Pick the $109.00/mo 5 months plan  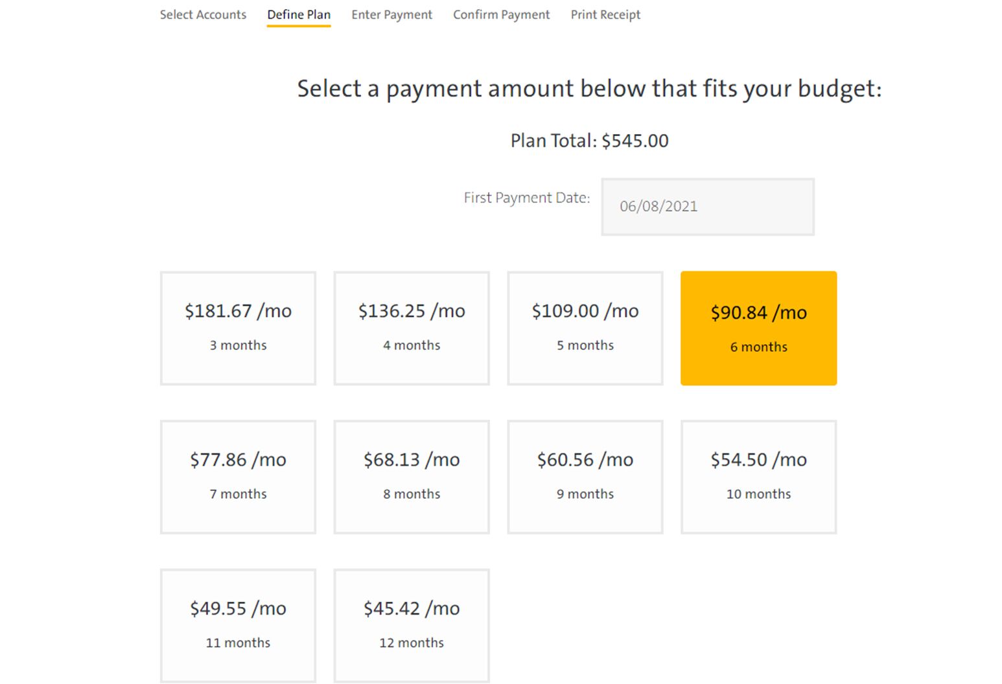click(585, 328)
